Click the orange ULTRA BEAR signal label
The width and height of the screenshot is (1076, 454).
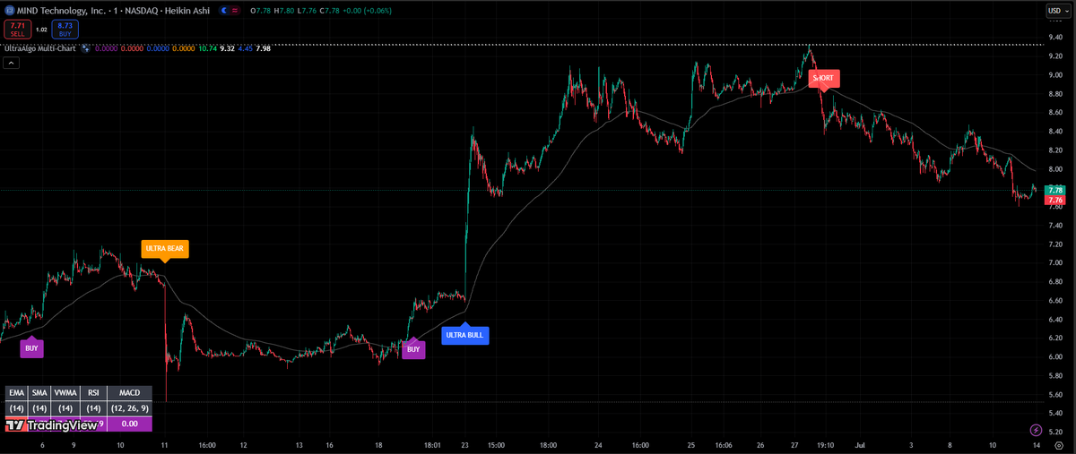tap(165, 248)
